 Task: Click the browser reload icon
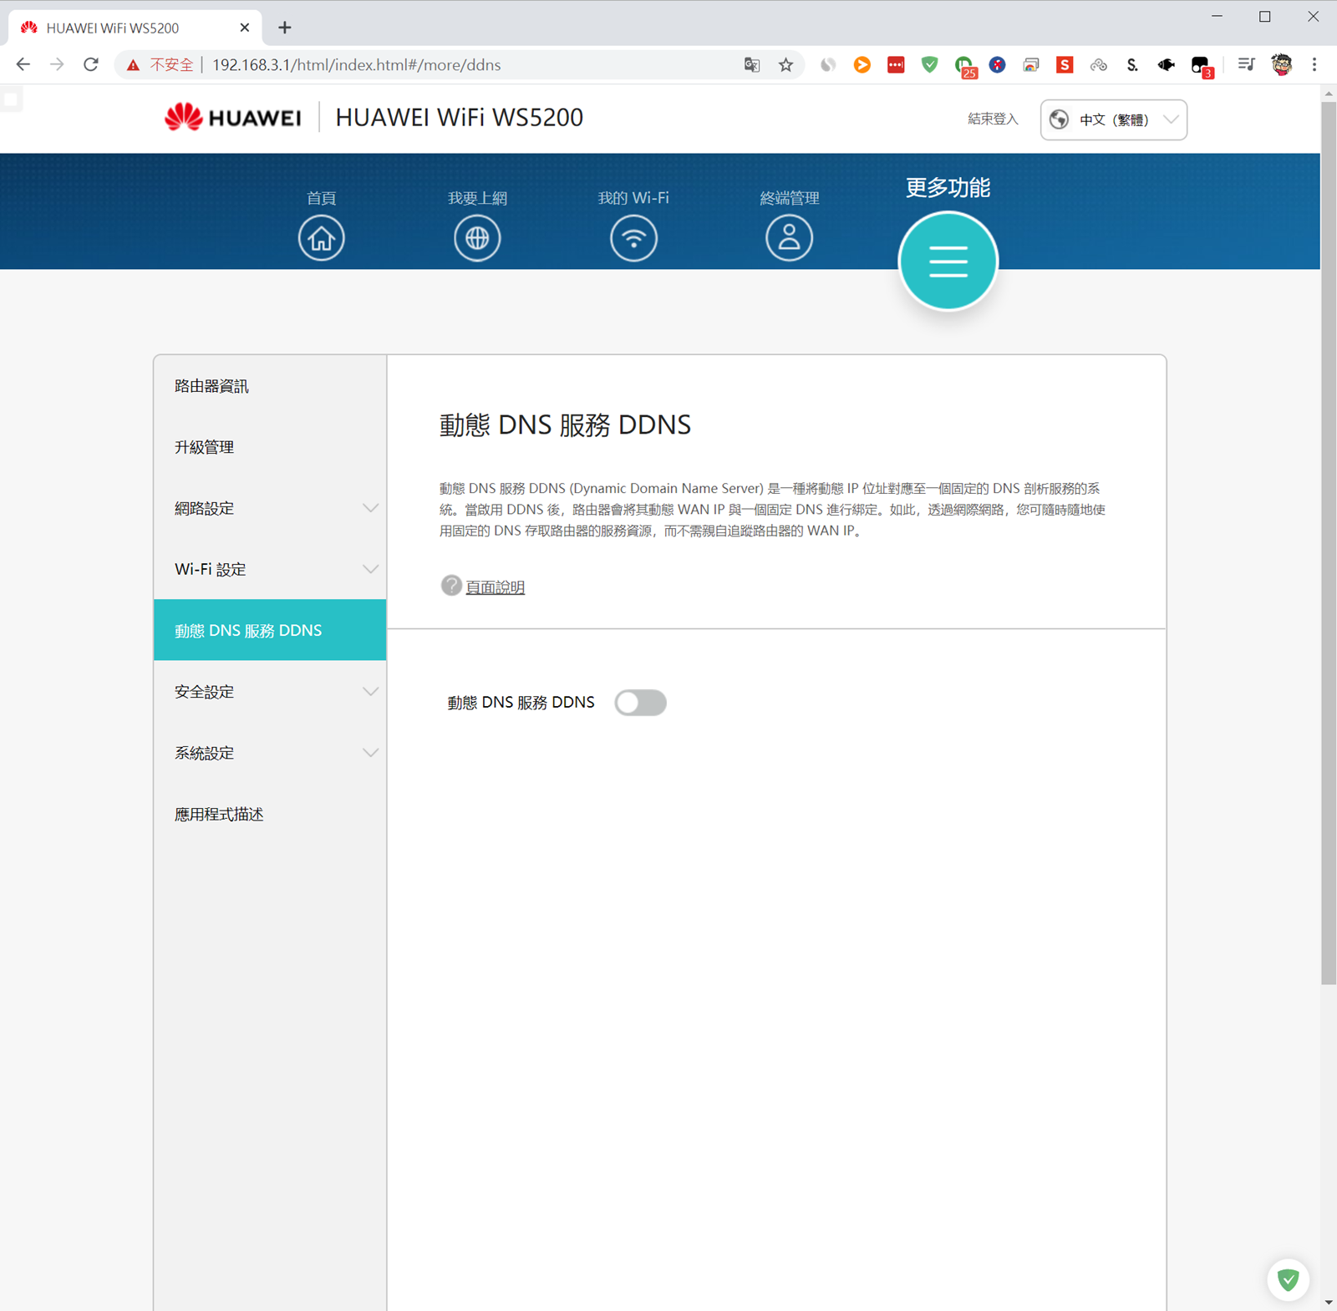[91, 65]
